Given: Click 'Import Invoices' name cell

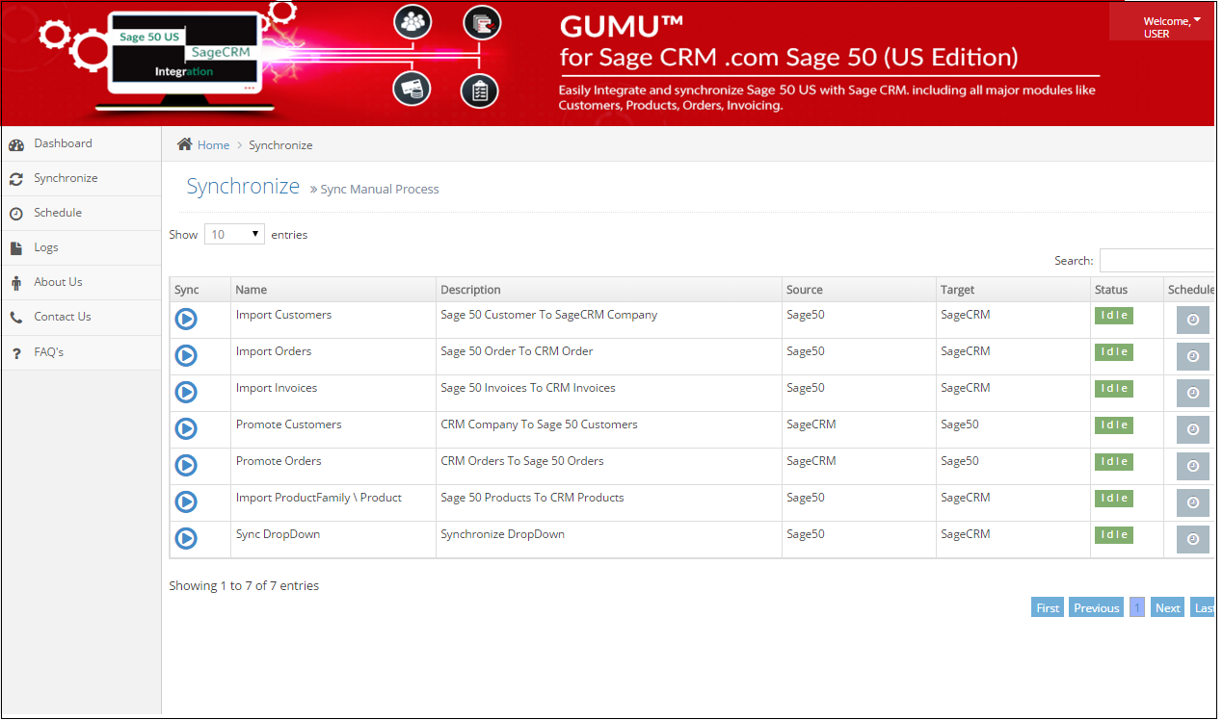Looking at the screenshot, I should pyautogui.click(x=277, y=388).
